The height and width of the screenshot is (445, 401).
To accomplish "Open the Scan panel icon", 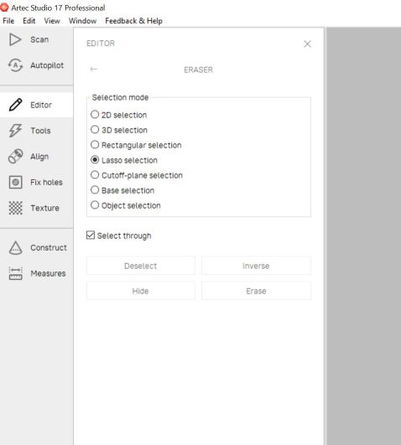I will point(15,39).
